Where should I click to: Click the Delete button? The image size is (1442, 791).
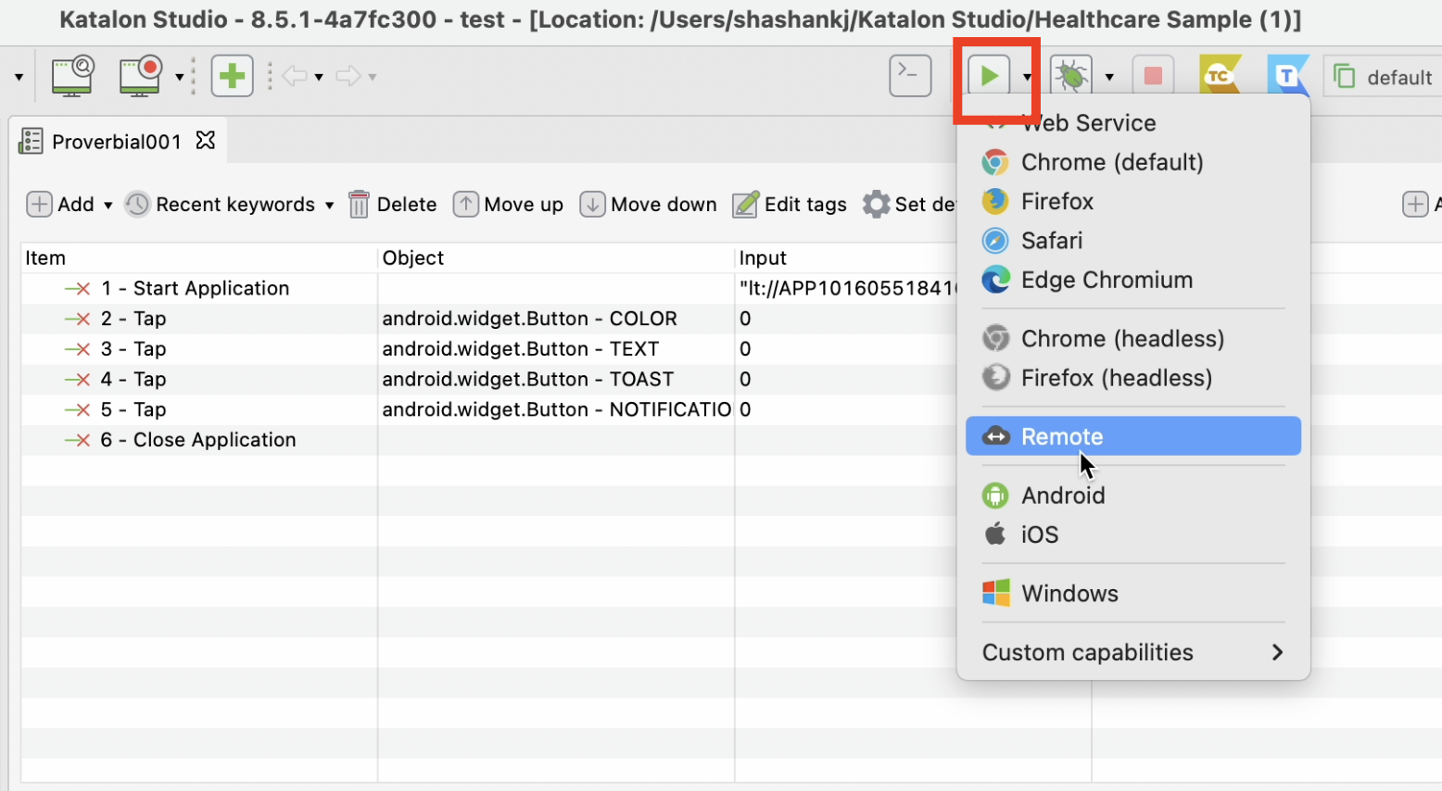[393, 205]
